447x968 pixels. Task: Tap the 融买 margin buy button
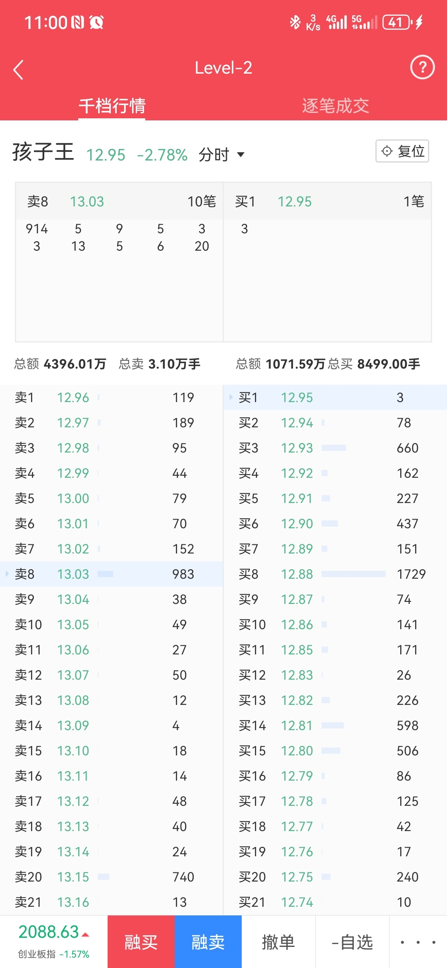tap(141, 942)
